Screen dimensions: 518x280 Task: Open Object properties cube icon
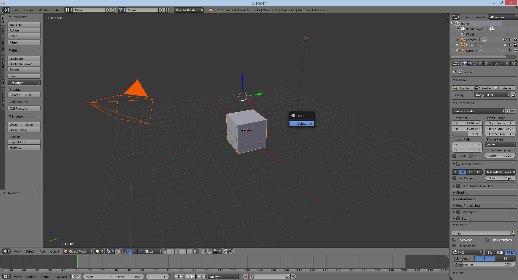[486, 64]
